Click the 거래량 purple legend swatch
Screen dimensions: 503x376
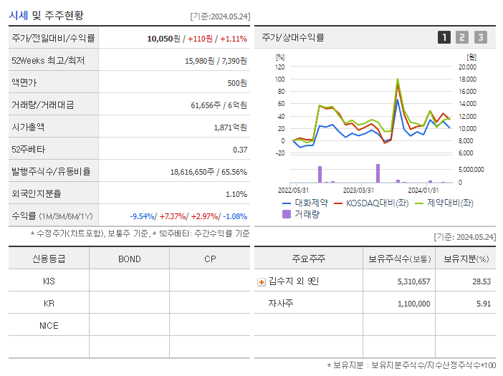[286, 214]
